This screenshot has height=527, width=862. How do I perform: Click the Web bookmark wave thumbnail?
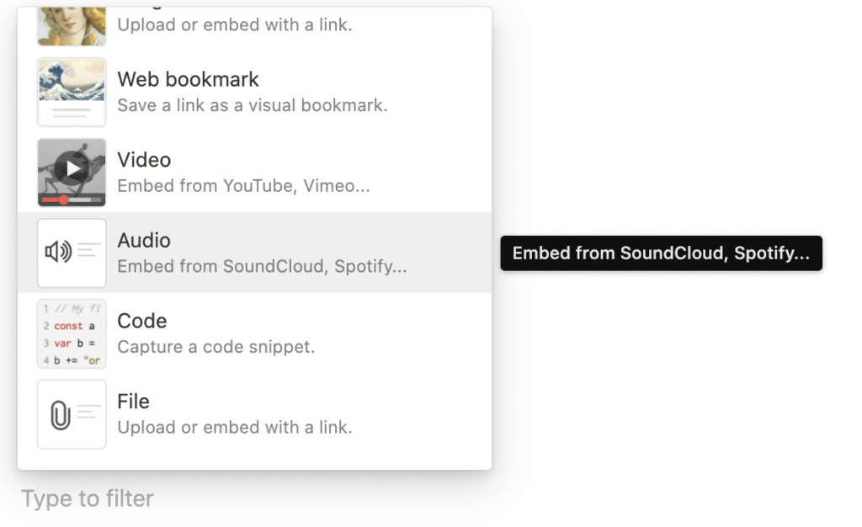72,92
